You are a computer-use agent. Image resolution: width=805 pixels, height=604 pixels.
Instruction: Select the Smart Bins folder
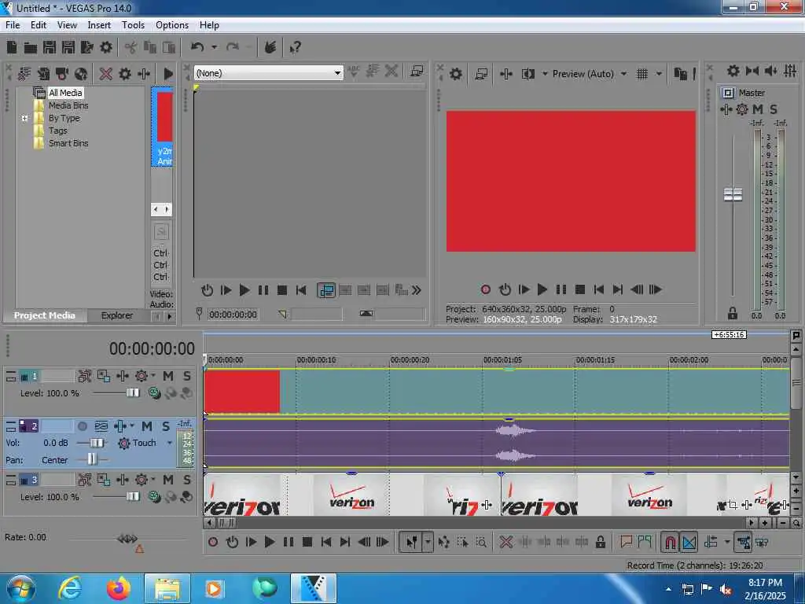click(x=68, y=143)
